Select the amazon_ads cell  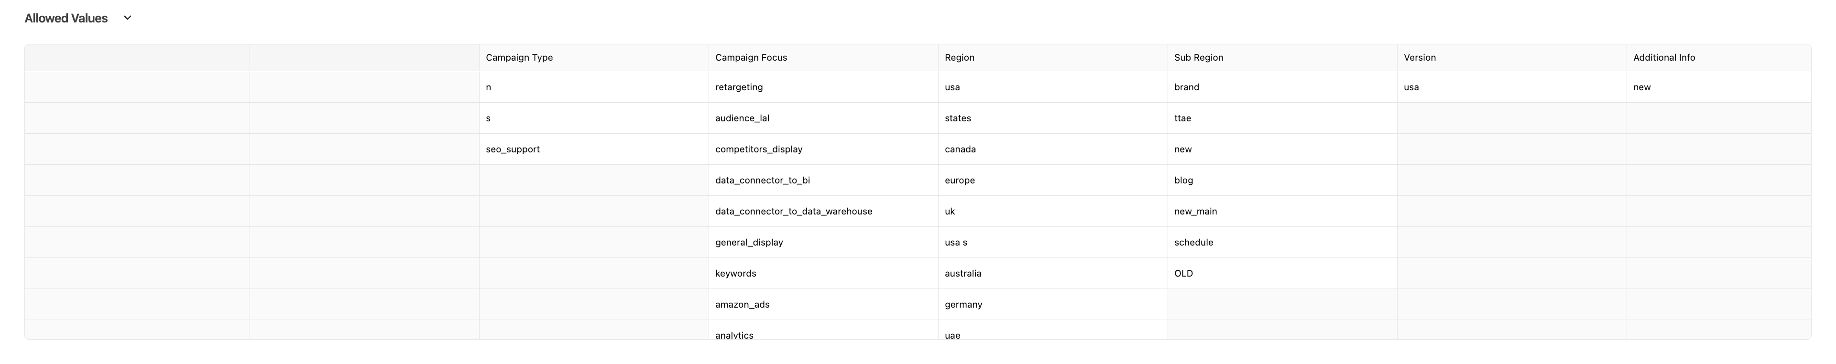coord(742,305)
